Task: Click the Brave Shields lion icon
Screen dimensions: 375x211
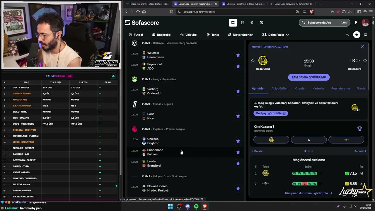Action: pyautogui.click(x=311, y=12)
